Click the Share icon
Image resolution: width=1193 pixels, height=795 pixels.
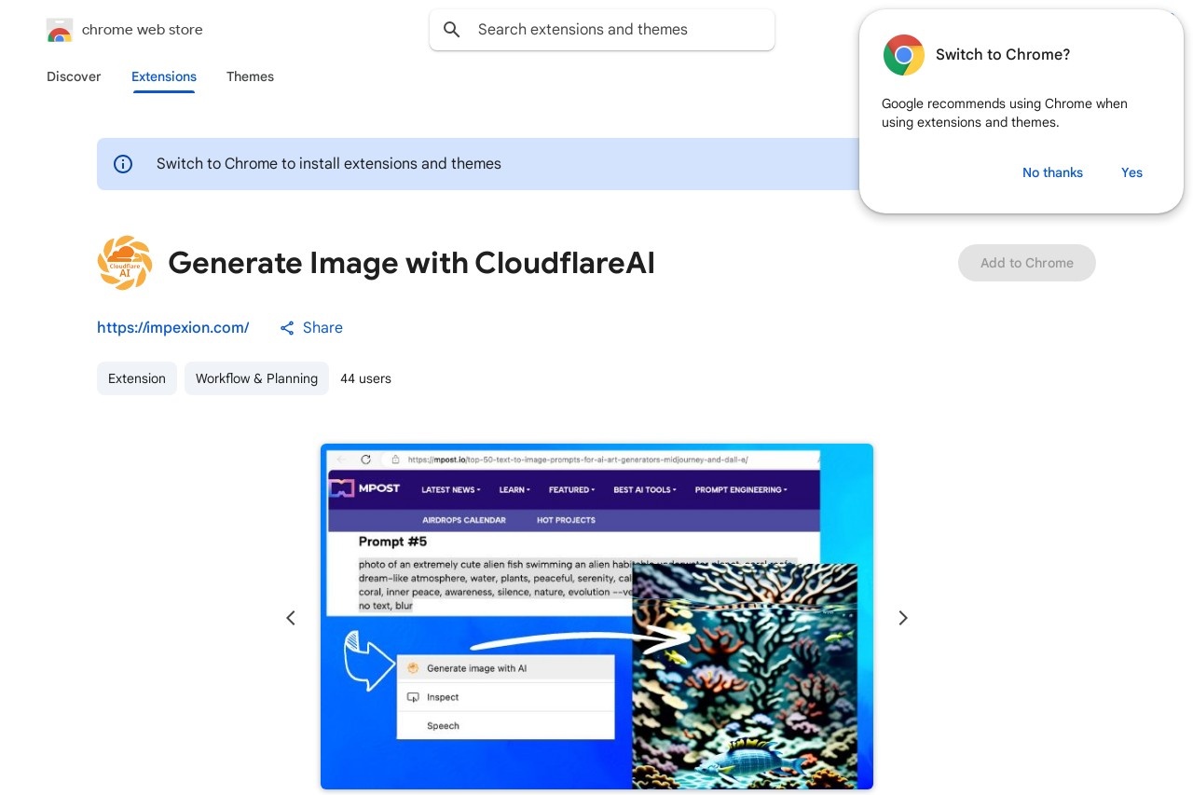287,328
